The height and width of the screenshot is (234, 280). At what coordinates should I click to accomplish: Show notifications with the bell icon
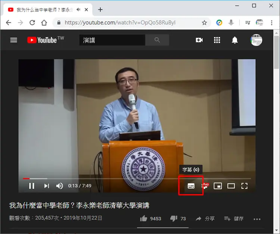tap(235, 40)
